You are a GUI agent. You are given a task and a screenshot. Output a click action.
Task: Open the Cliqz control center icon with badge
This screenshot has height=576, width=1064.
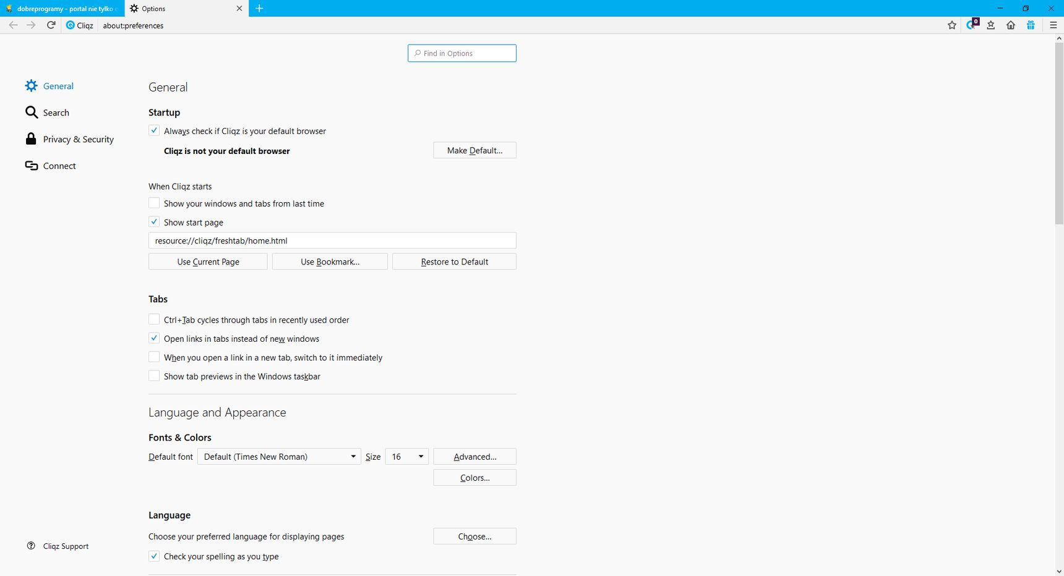click(972, 25)
